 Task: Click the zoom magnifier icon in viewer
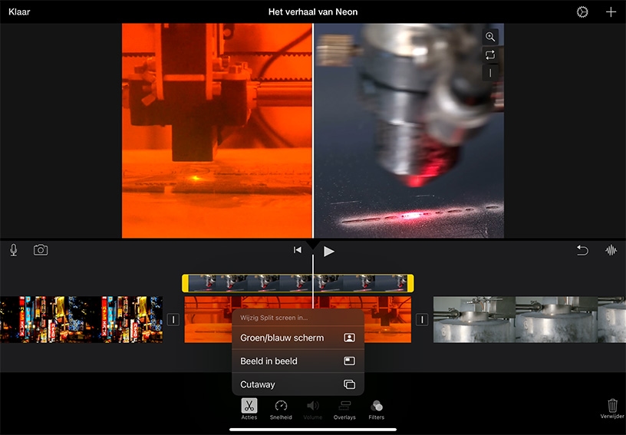point(490,37)
